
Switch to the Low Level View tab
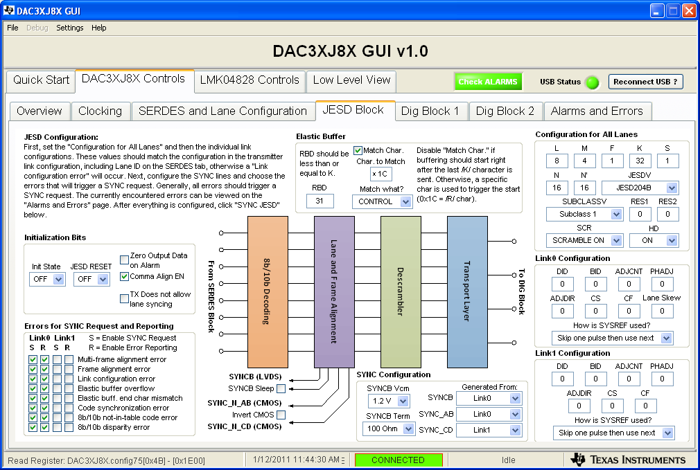(351, 80)
